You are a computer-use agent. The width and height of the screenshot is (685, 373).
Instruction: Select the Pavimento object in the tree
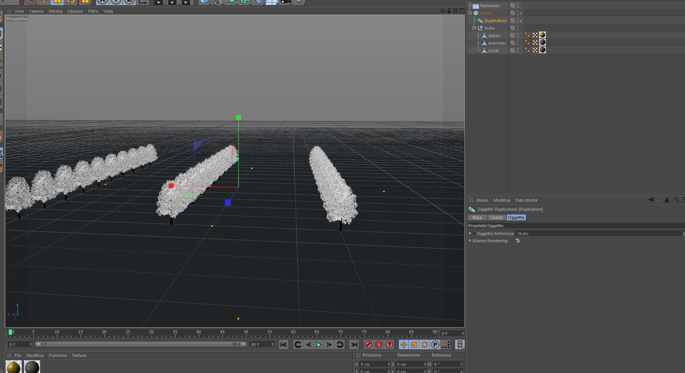(x=490, y=6)
